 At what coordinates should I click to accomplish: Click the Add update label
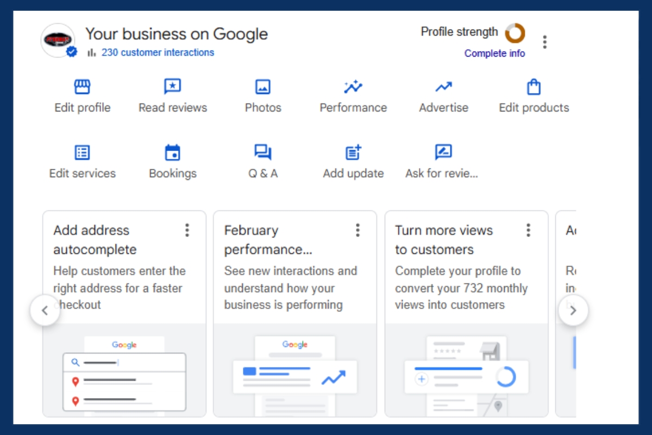click(x=353, y=173)
